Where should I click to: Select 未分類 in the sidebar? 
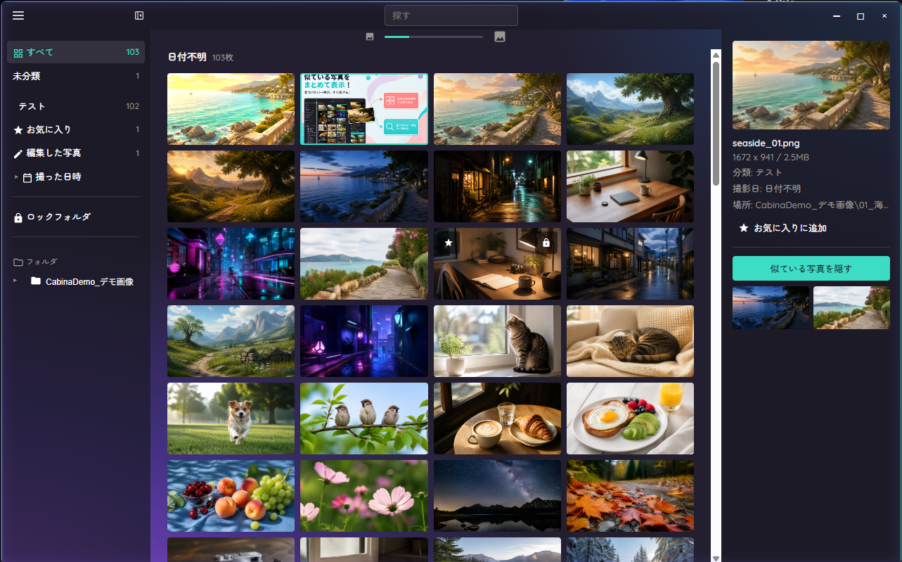(x=76, y=76)
